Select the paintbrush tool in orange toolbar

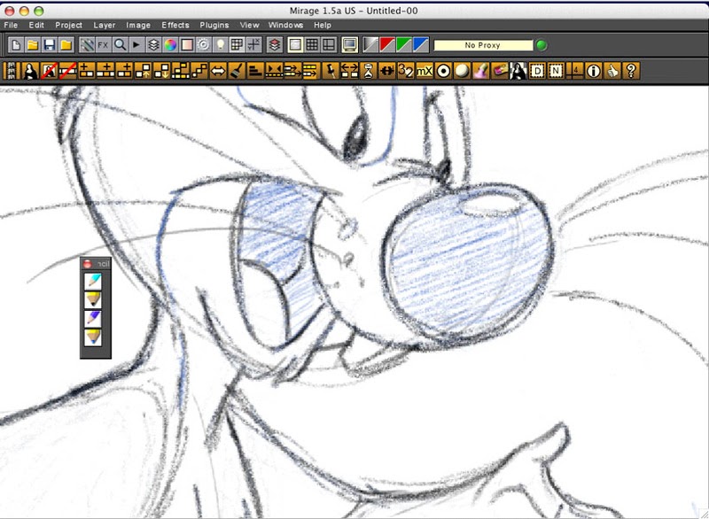[237, 71]
